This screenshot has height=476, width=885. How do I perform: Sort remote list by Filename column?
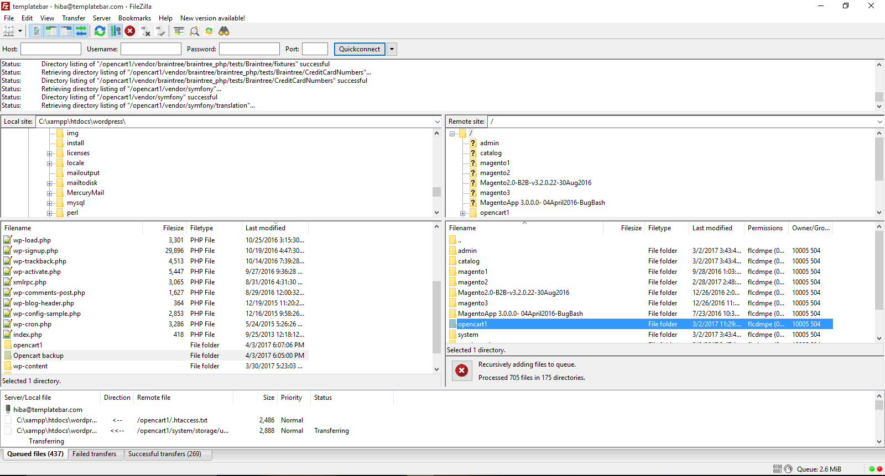[x=462, y=228]
